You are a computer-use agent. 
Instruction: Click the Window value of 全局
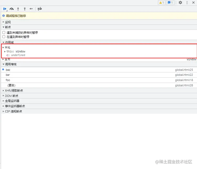tap(191, 59)
